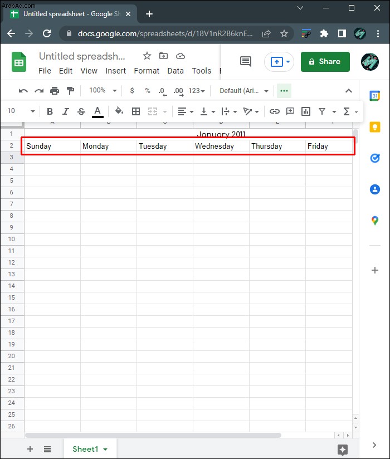The image size is (390, 459).
Task: Toggle italic formatting
Action: click(x=66, y=111)
